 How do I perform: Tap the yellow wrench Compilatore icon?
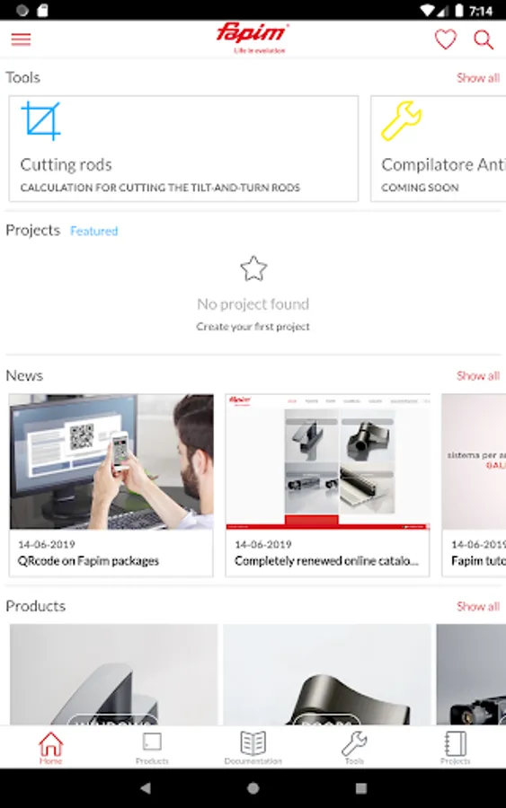(x=401, y=120)
